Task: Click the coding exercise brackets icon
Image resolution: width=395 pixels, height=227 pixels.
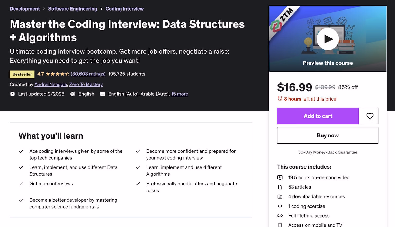Action: point(280,206)
